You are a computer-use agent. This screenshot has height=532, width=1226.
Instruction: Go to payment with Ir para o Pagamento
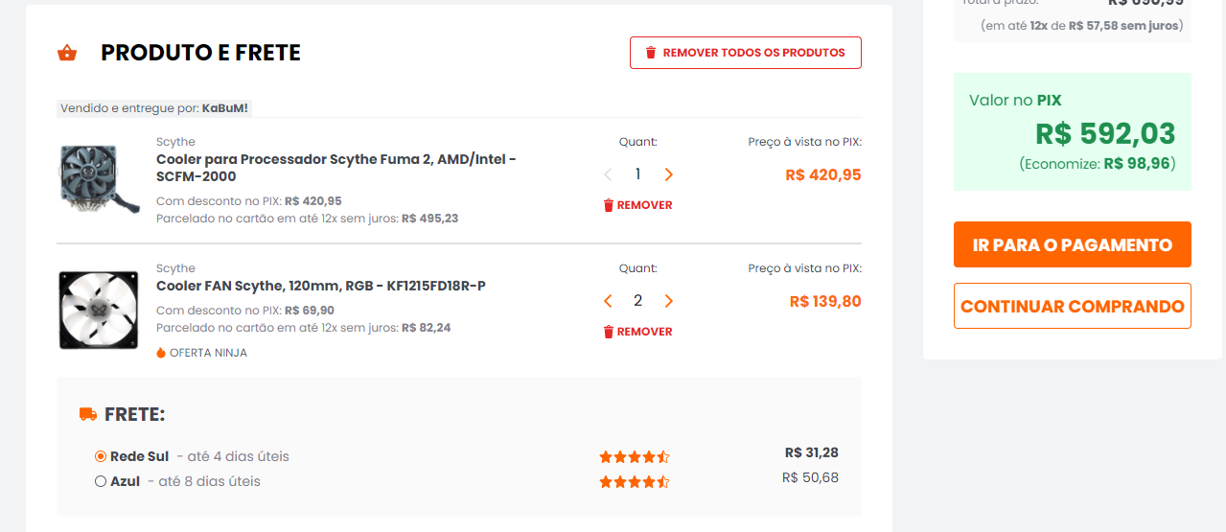point(1073,244)
